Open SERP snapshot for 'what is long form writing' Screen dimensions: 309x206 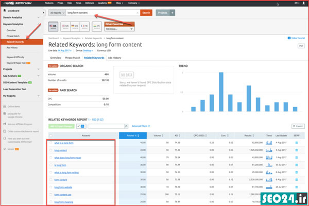coord(297,173)
